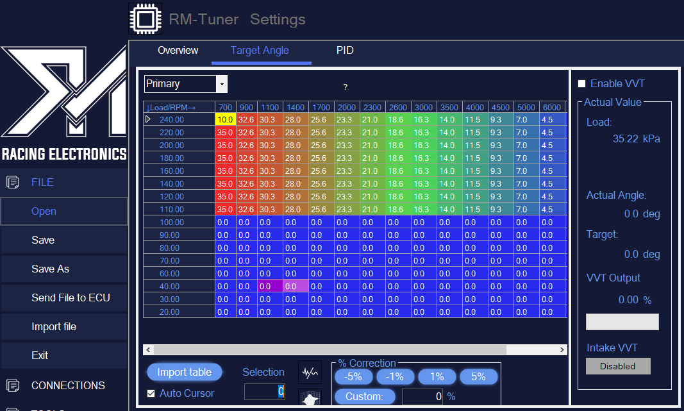
Task: Collapse the FILE menu section
Action: click(42, 183)
